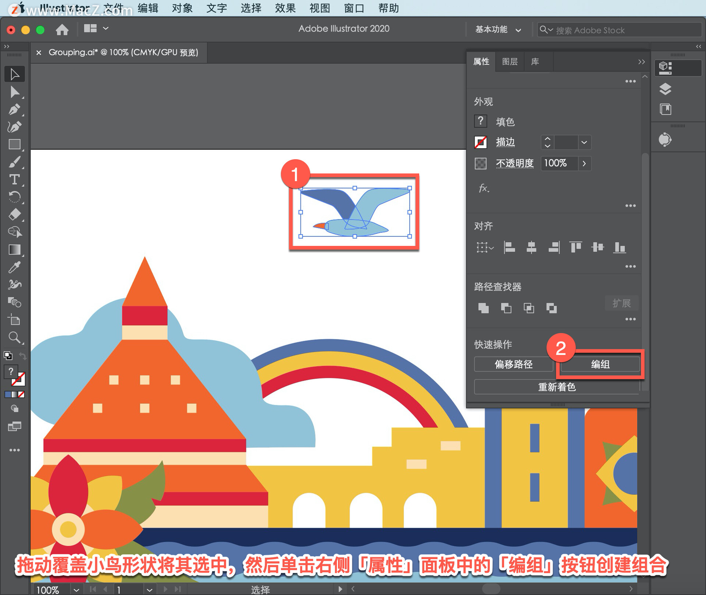706x595 pixels.
Task: Open the 窗口 menu
Action: (x=354, y=8)
